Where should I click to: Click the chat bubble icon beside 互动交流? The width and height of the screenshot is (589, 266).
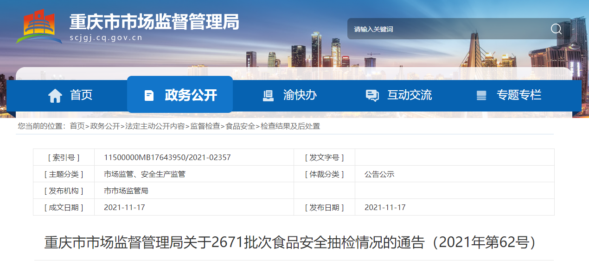(372, 95)
